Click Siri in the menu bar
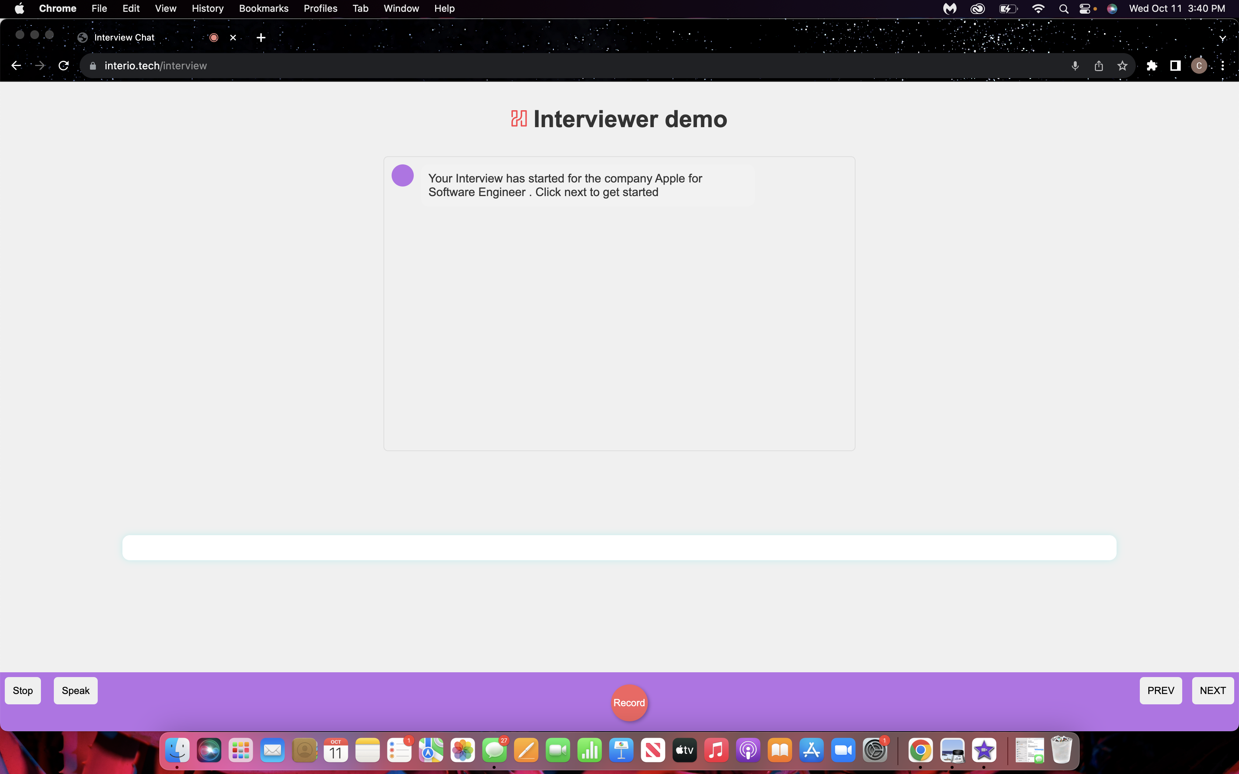 1112,8
